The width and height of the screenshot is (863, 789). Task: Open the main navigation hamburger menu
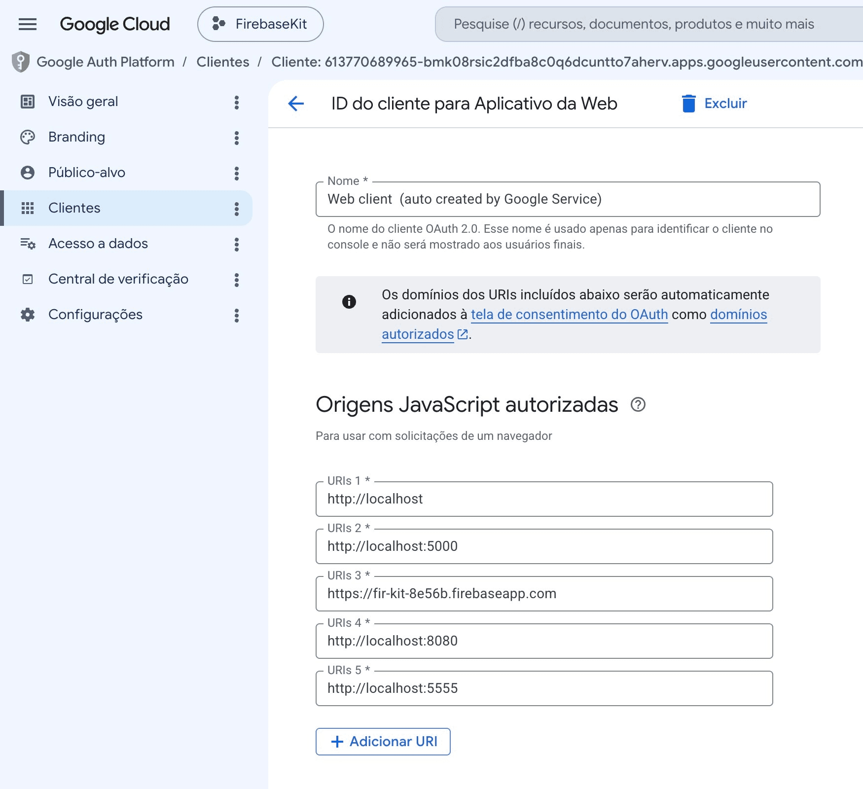28,24
